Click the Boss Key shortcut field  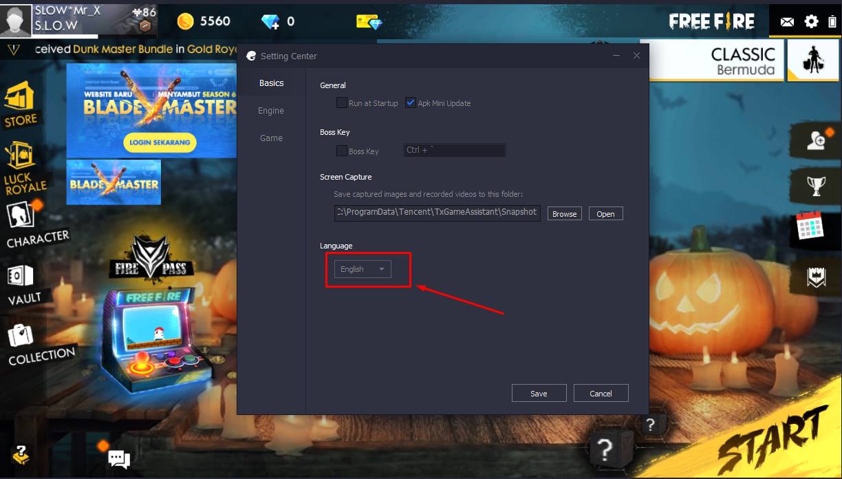454,150
